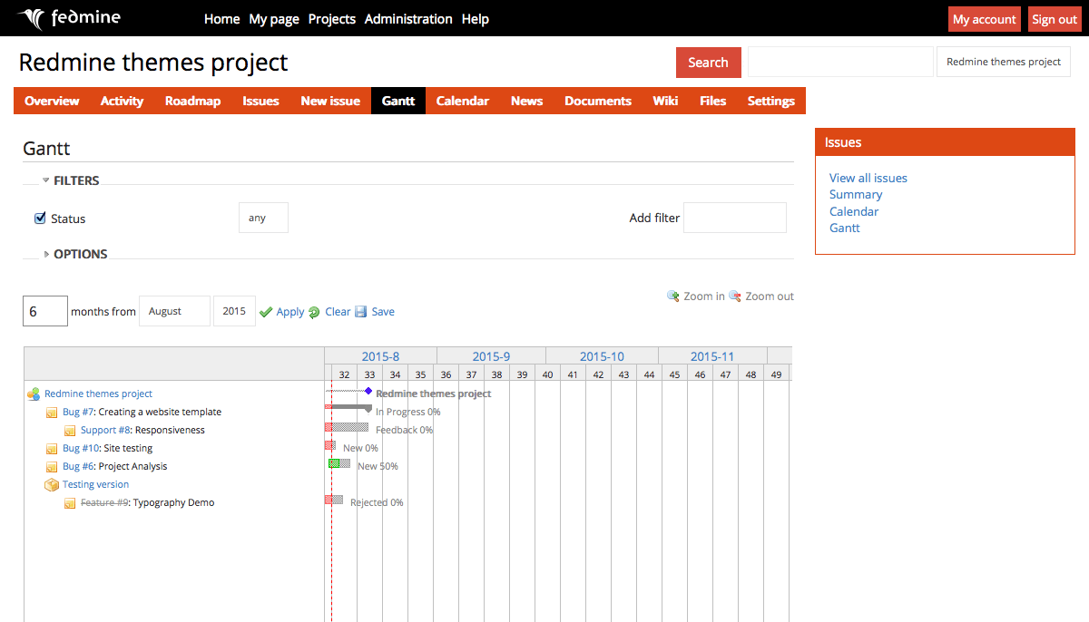The width and height of the screenshot is (1089, 622).
Task: Open the Bug #7 issue link
Action: pyautogui.click(x=79, y=412)
